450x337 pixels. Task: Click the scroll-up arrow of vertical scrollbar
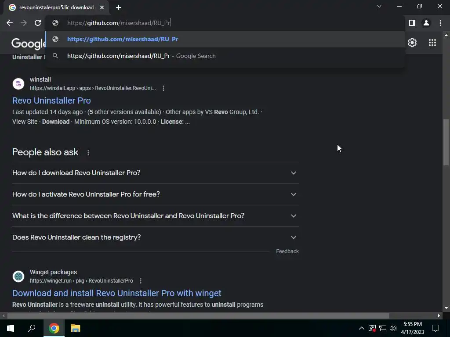pos(446,35)
